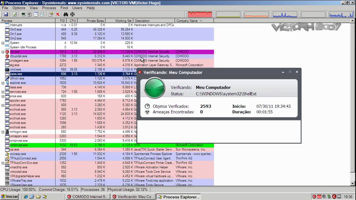This screenshot has width=356, height=200.
Task: Select the lsass.exe process row
Action: point(107,87)
